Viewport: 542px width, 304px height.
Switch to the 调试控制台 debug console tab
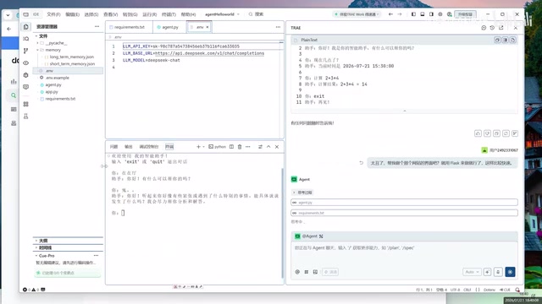pyautogui.click(x=149, y=147)
